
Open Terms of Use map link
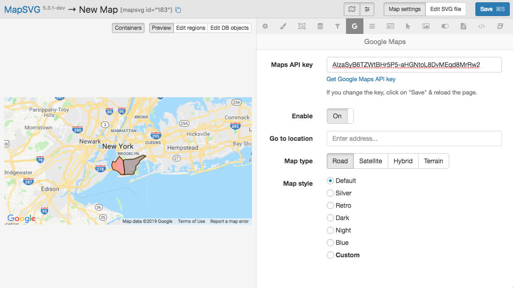(x=191, y=222)
